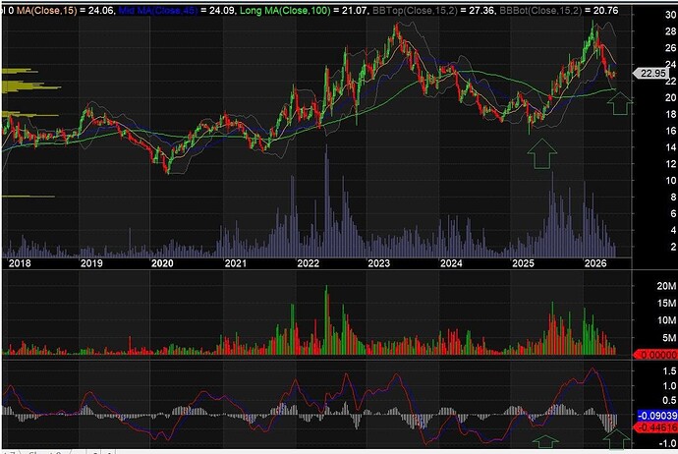
Task: Click the 30 level on the price axis
Action: pyautogui.click(x=671, y=15)
